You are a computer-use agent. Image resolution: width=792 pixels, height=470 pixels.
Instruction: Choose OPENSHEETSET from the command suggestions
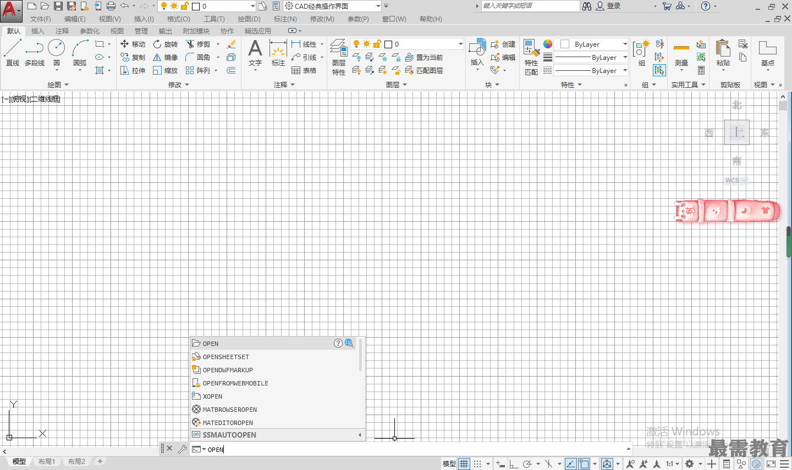(273, 357)
